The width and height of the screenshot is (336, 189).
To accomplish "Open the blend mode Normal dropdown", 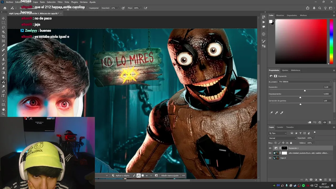I will point(282,138).
